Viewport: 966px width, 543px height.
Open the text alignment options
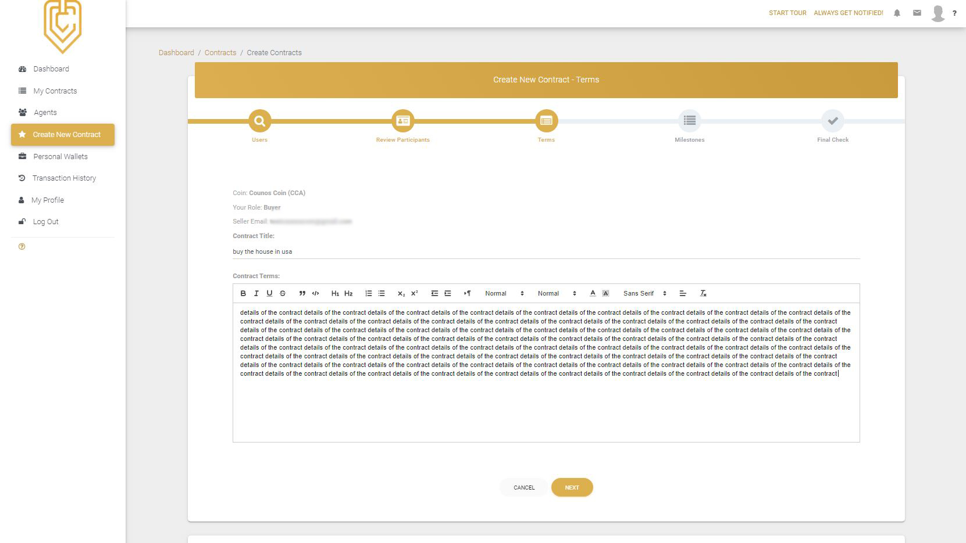pyautogui.click(x=683, y=293)
